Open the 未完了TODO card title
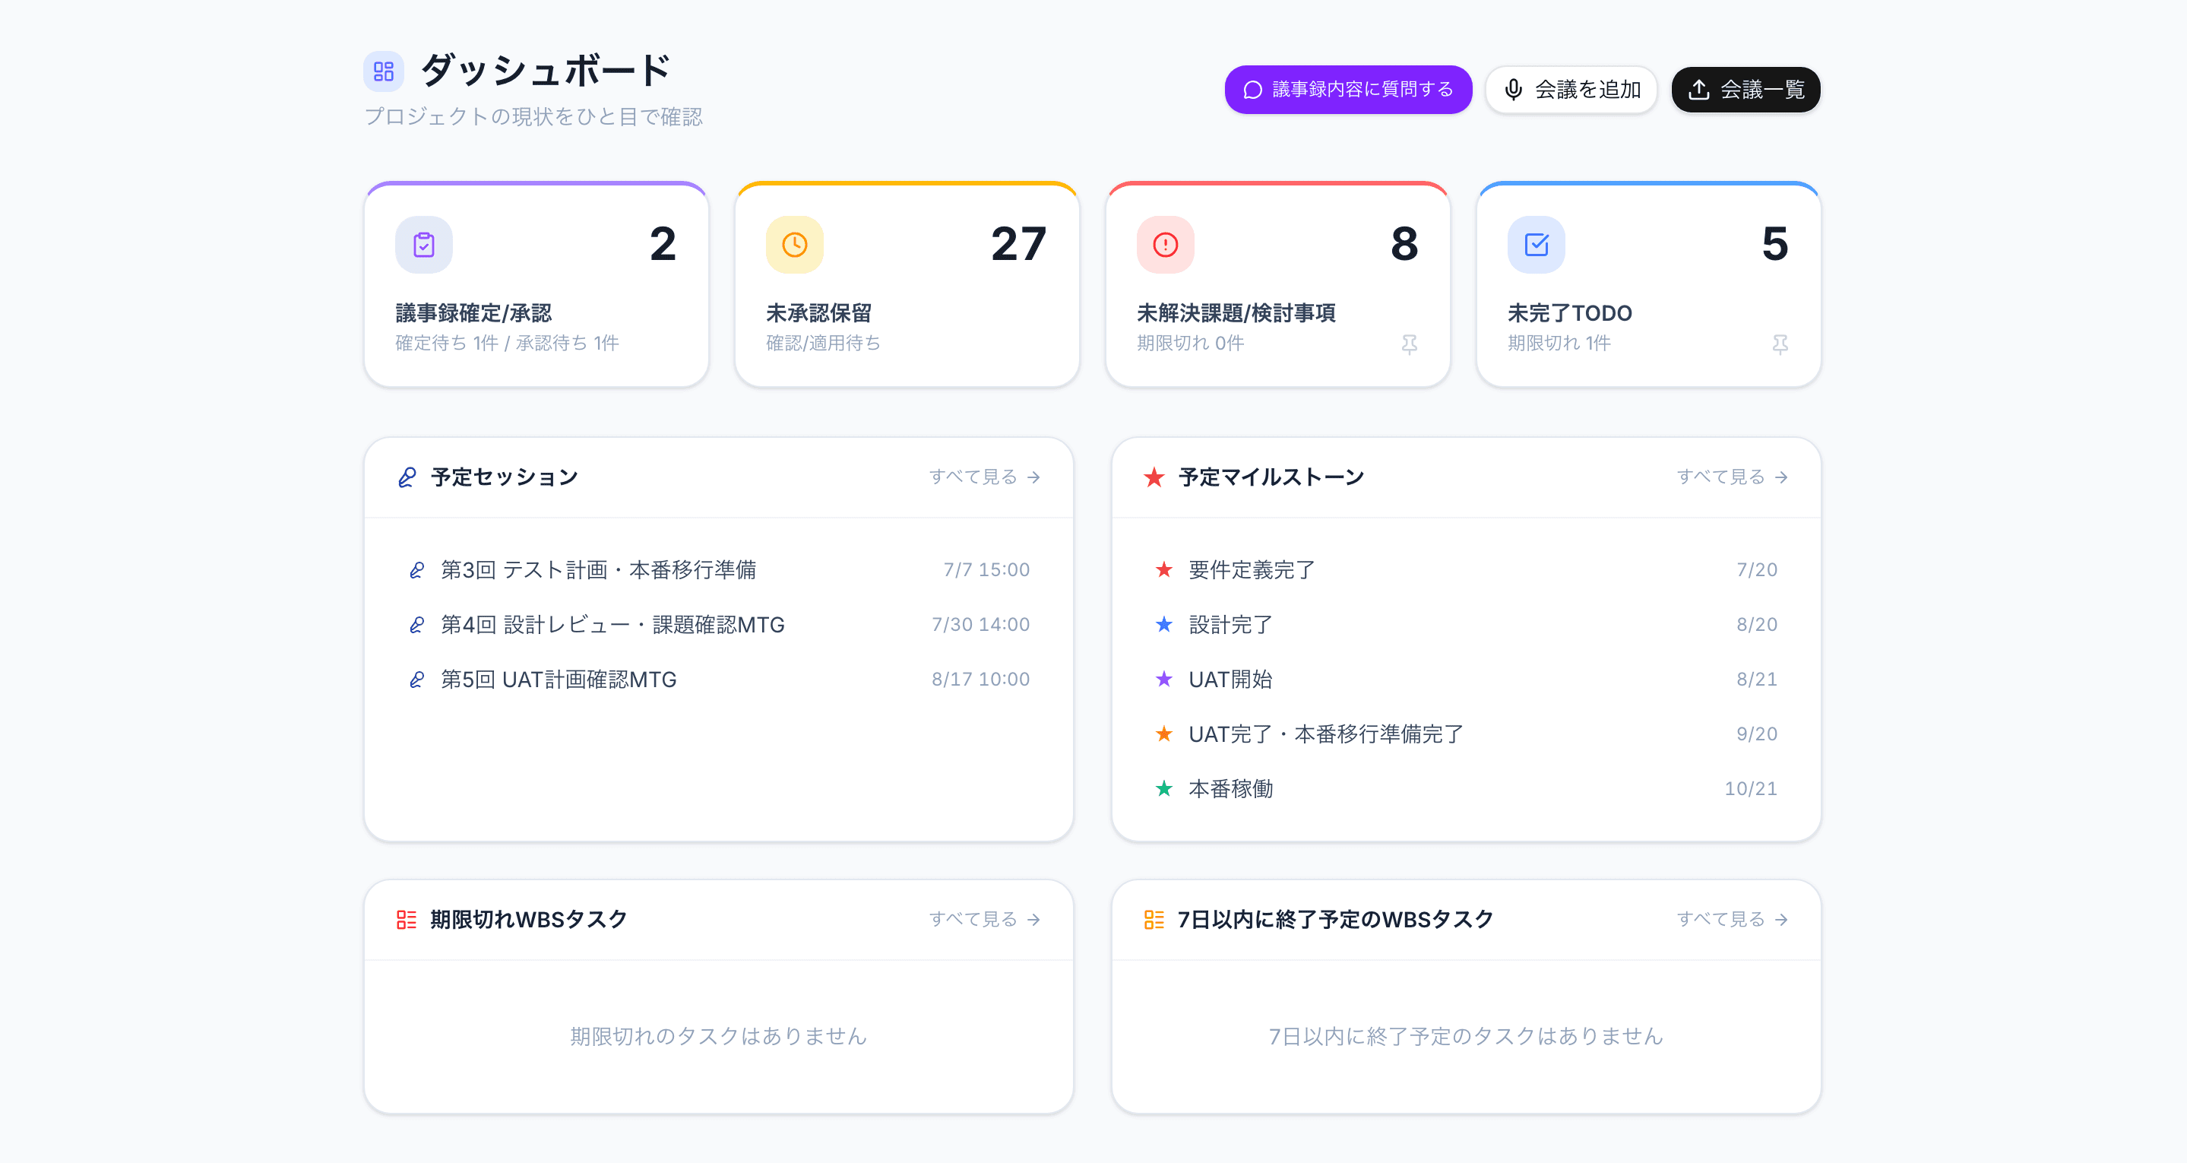This screenshot has height=1163, width=2187. 1570,313
